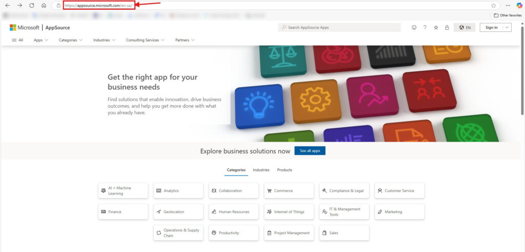Viewport: 525px width, 252px height.
Task: Go to browser home via house icon
Action: [44, 5]
